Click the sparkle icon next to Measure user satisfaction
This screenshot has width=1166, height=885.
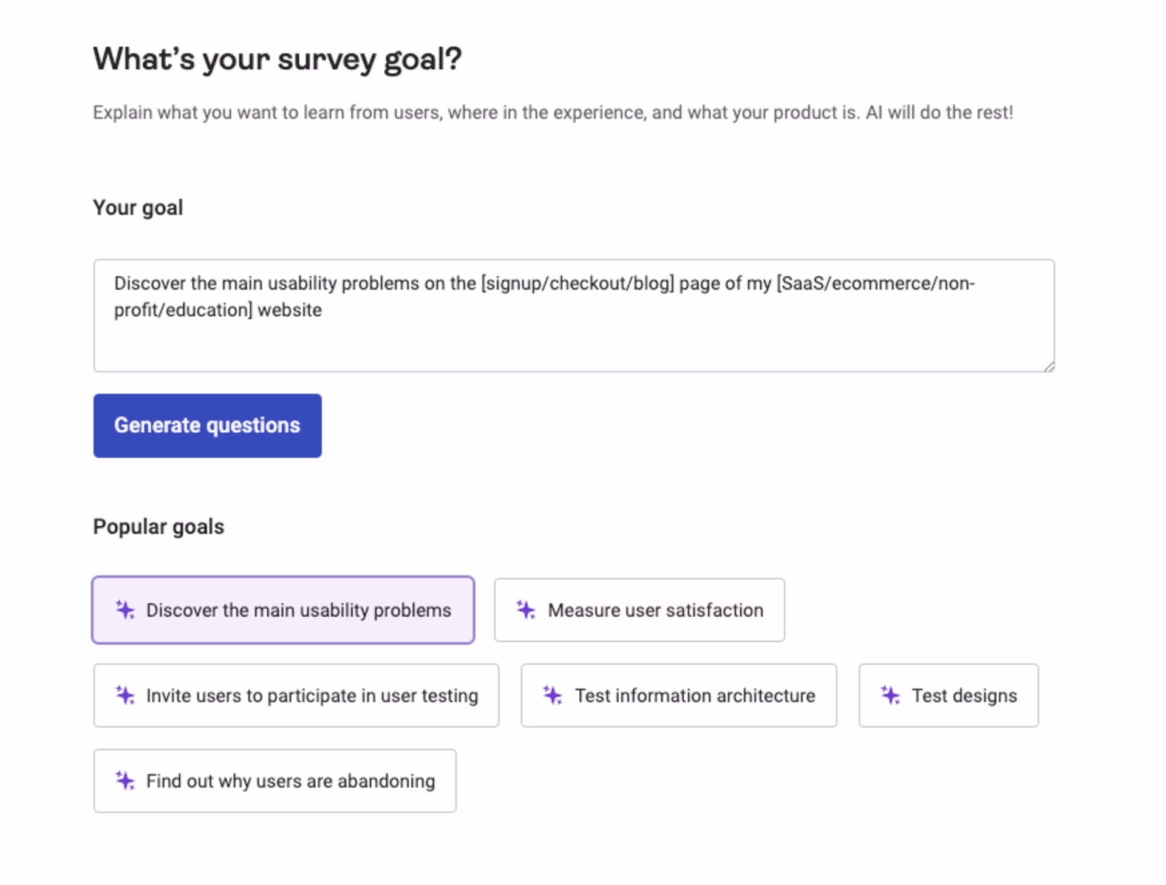526,609
